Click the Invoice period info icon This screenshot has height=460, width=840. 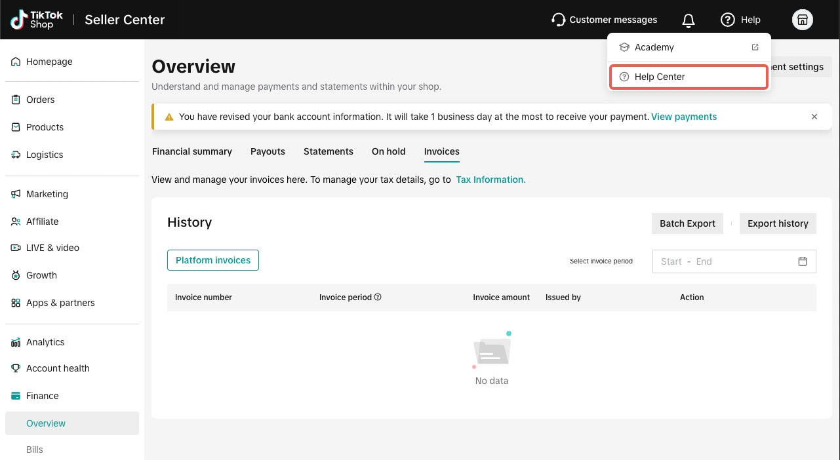pos(378,297)
